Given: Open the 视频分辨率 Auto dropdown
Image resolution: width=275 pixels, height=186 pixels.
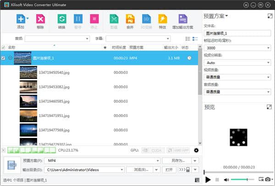Looking at the screenshot, I should 238,63.
